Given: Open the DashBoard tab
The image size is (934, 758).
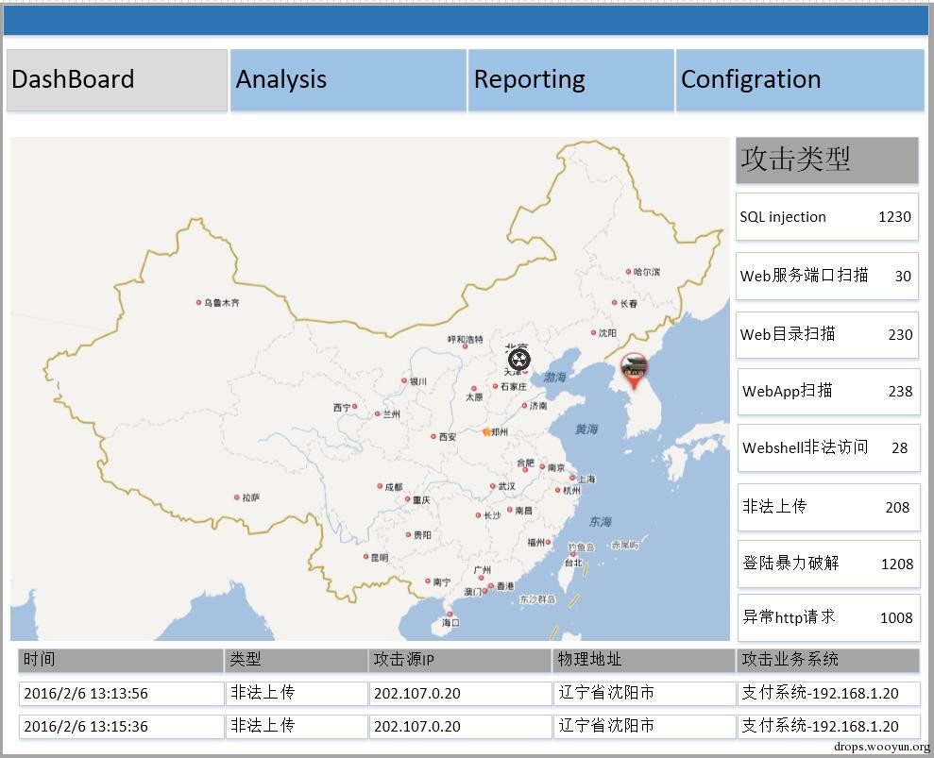Looking at the screenshot, I should (x=117, y=80).
